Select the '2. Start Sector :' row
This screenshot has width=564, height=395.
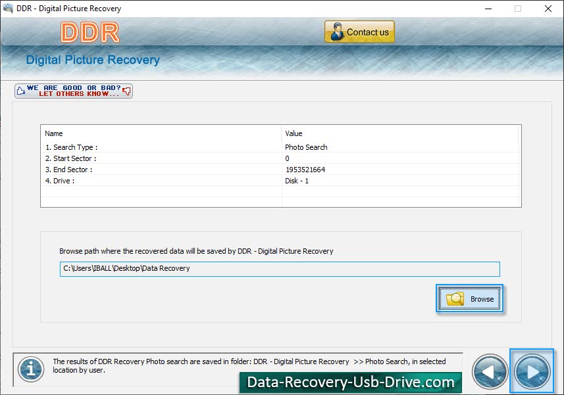pyautogui.click(x=281, y=158)
